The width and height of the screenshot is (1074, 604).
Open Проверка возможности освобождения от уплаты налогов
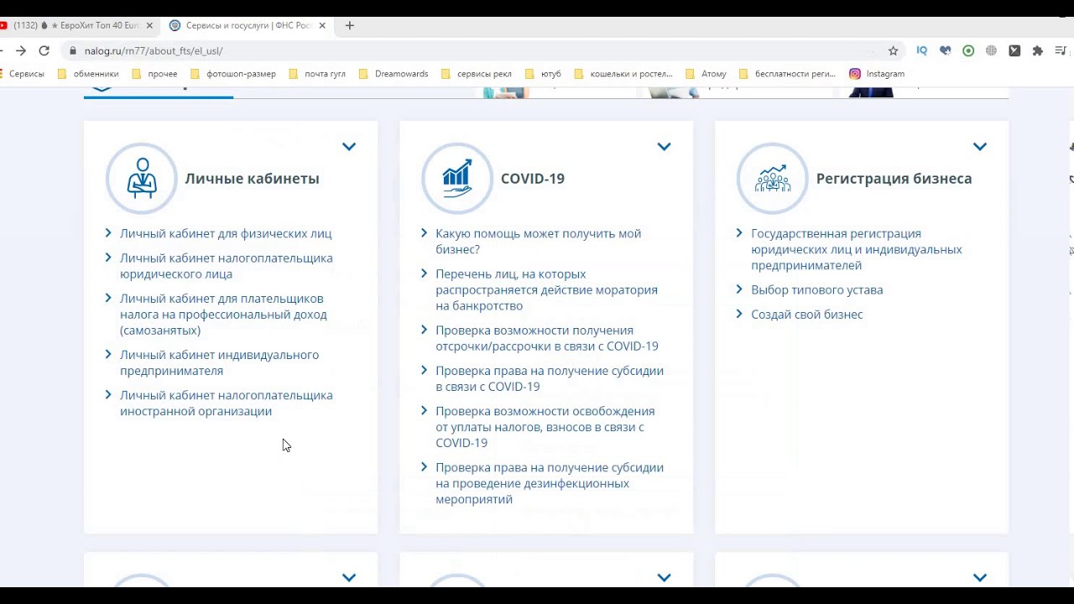[545, 427]
